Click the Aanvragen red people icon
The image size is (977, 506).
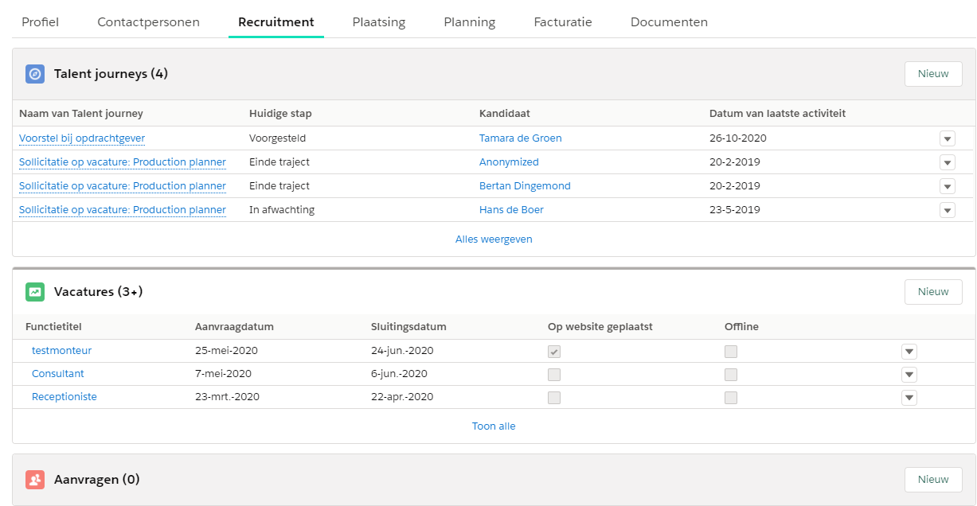(x=35, y=480)
